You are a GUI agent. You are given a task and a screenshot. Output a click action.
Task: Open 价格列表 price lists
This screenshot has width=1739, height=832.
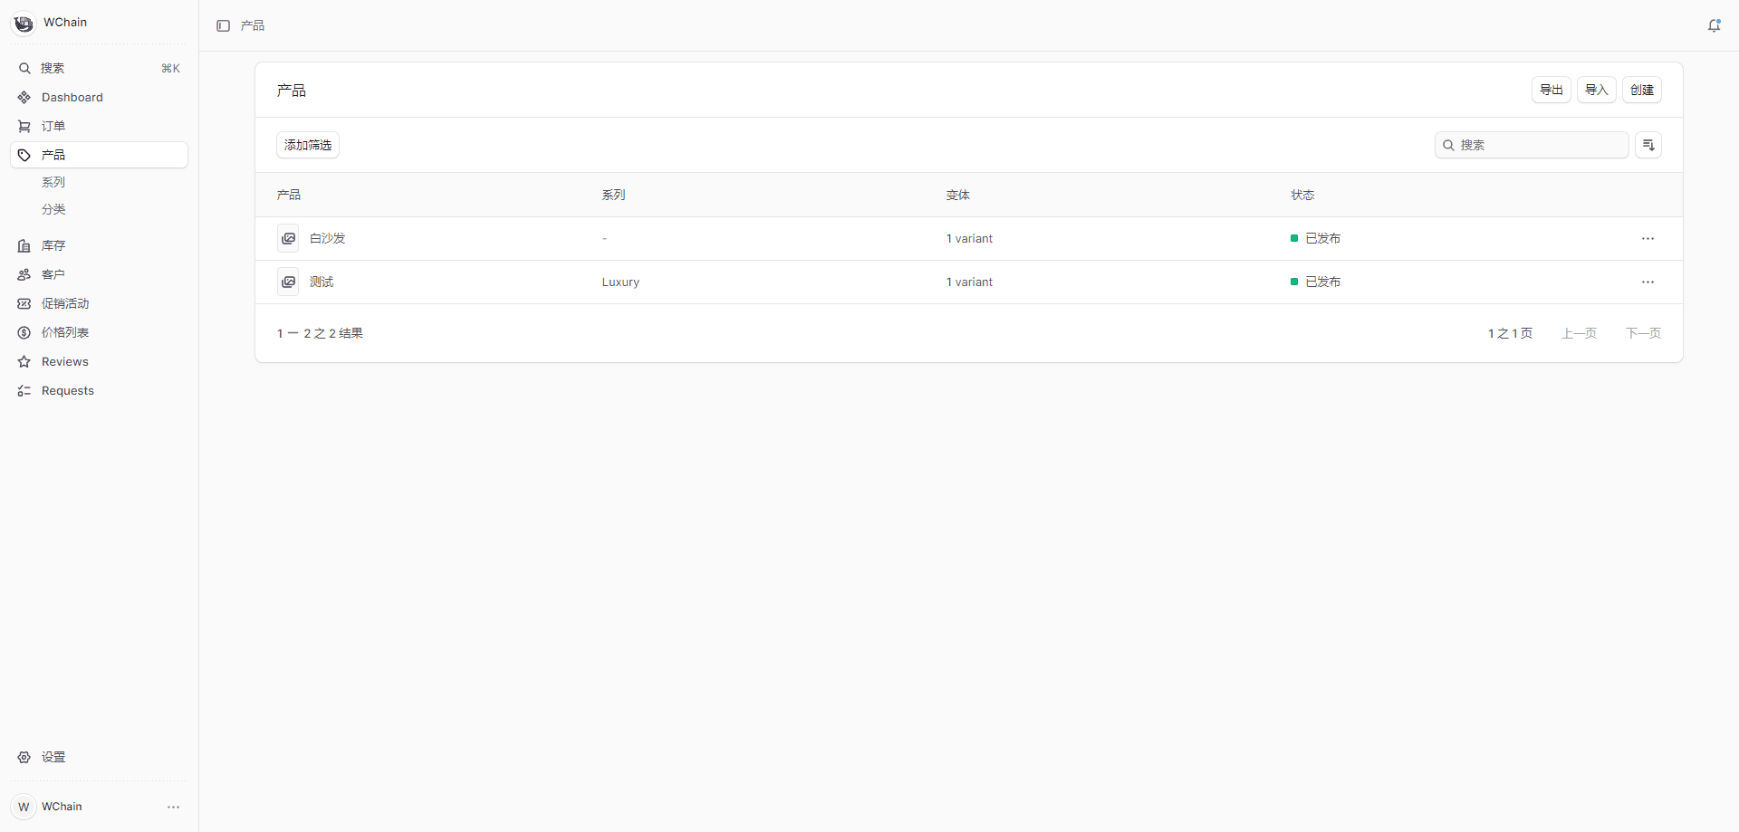click(x=65, y=333)
